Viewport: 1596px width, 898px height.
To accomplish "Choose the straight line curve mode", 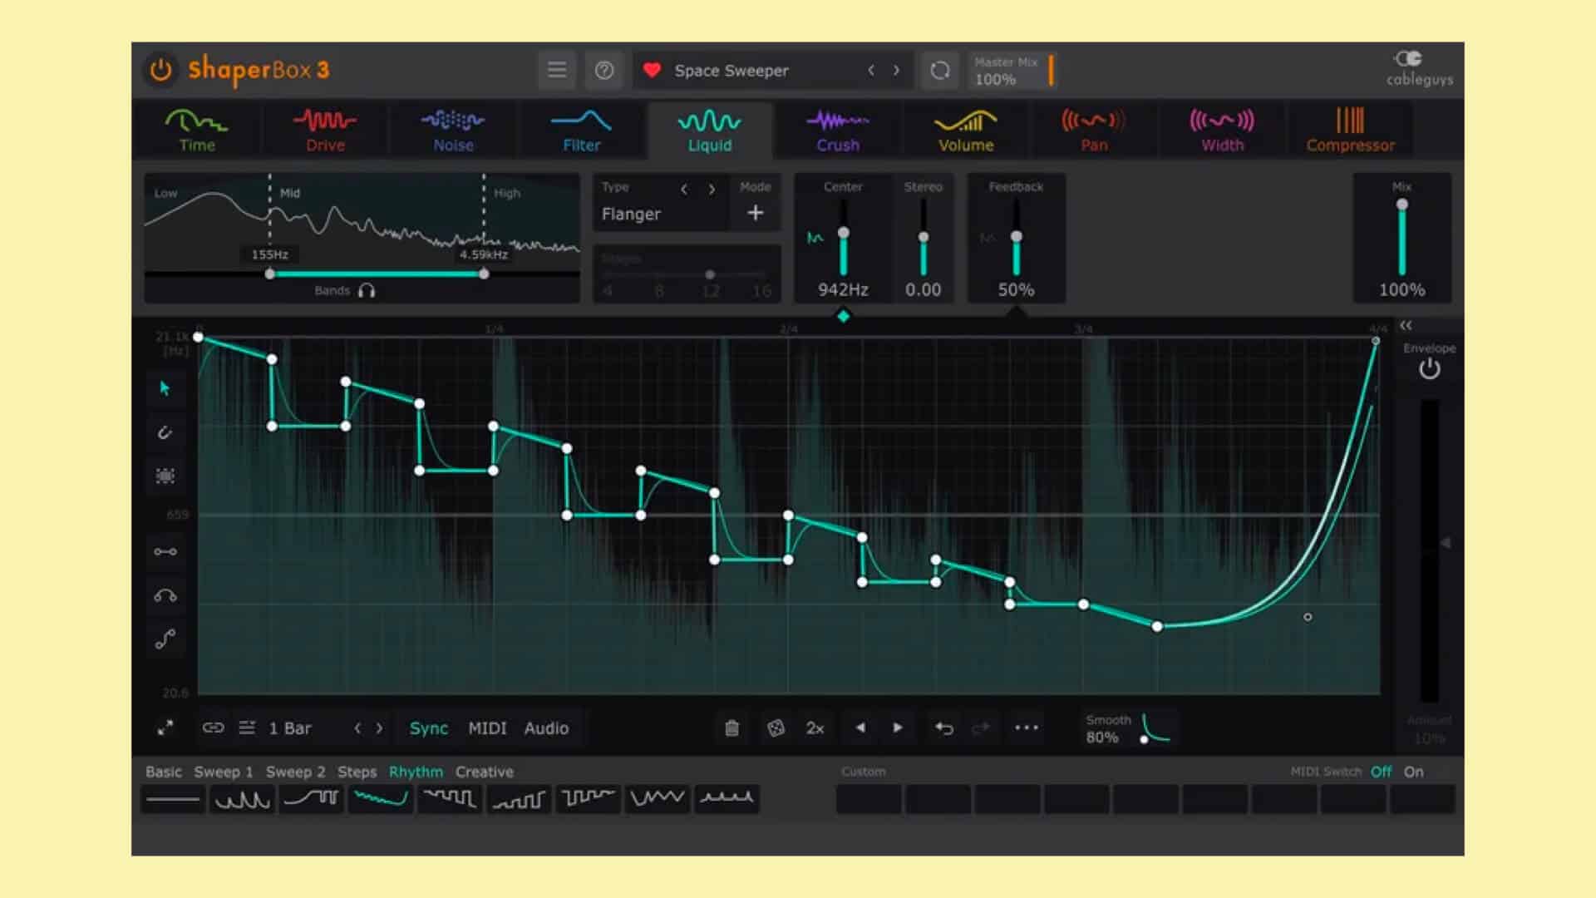I will (165, 551).
